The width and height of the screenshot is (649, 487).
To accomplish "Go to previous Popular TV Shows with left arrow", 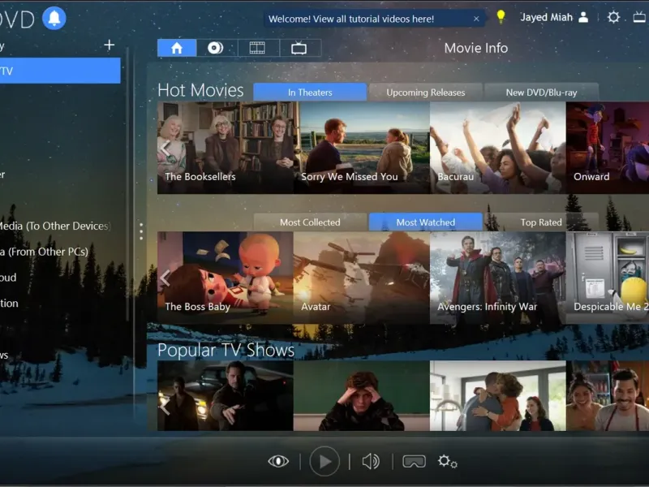I will click(165, 407).
